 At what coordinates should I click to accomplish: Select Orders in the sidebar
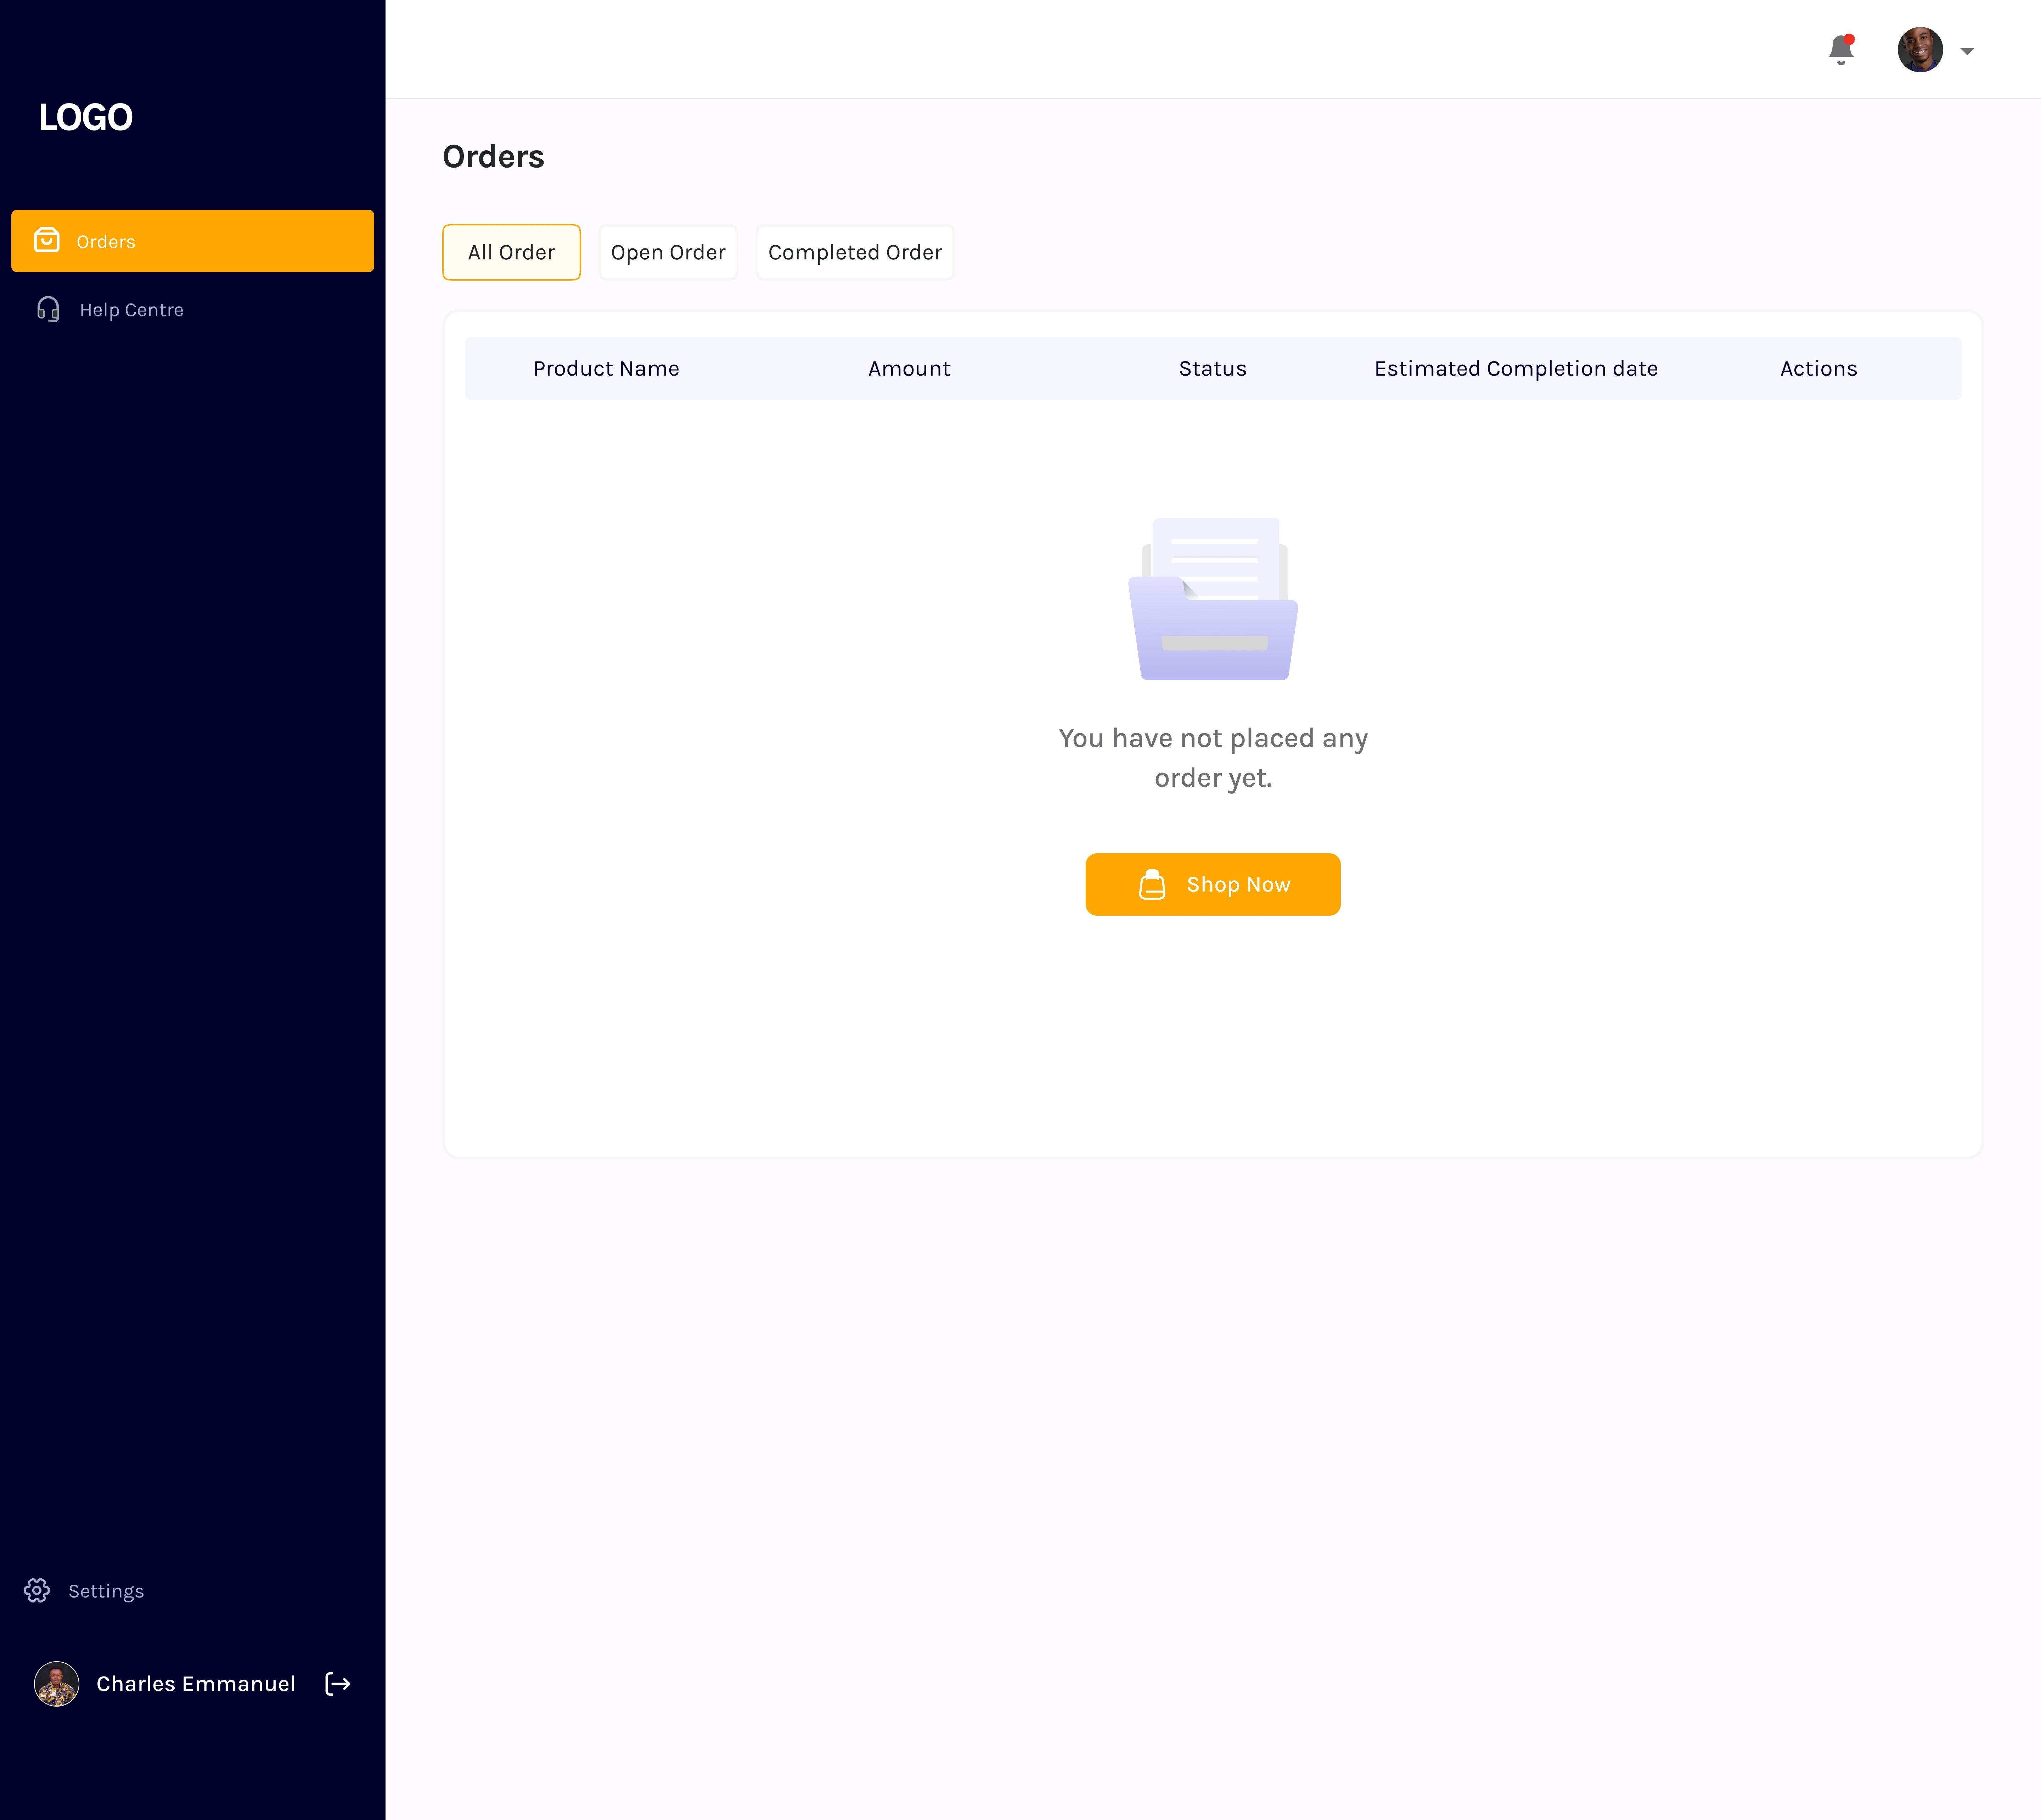192,241
